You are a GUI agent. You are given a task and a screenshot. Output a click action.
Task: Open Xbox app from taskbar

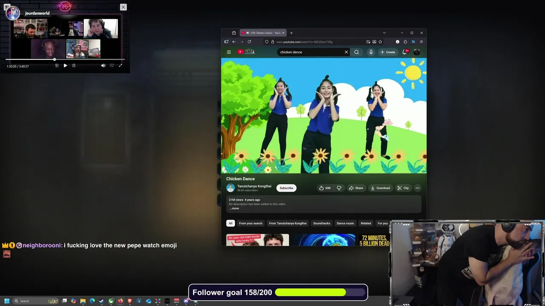(x=111, y=301)
